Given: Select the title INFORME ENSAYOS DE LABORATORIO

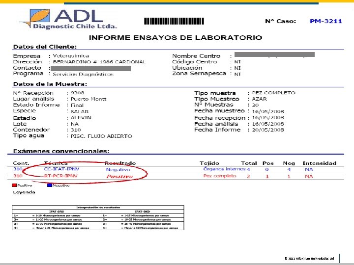Looking at the screenshot, I should [x=176, y=37].
